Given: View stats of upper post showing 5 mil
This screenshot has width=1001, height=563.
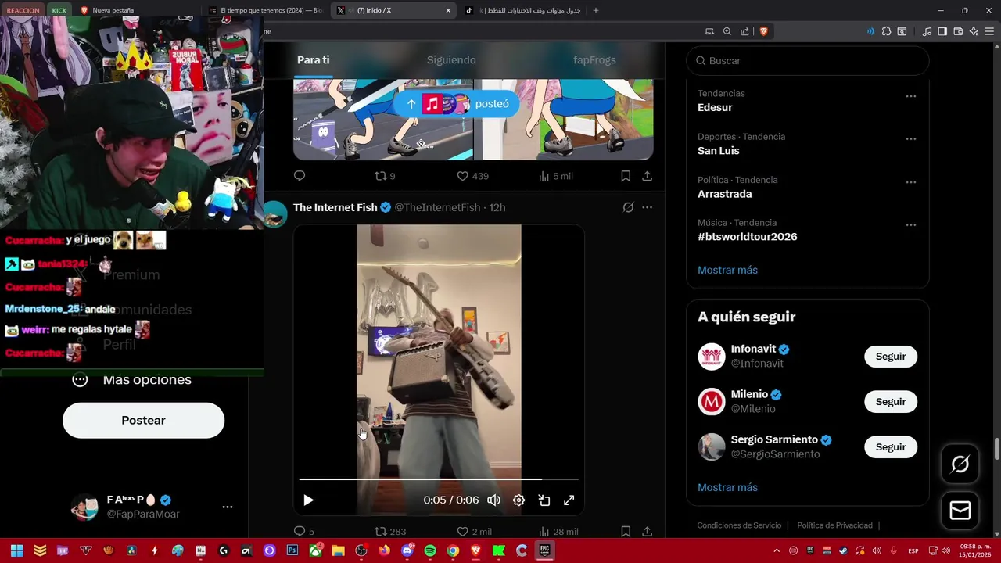Looking at the screenshot, I should pos(556,176).
